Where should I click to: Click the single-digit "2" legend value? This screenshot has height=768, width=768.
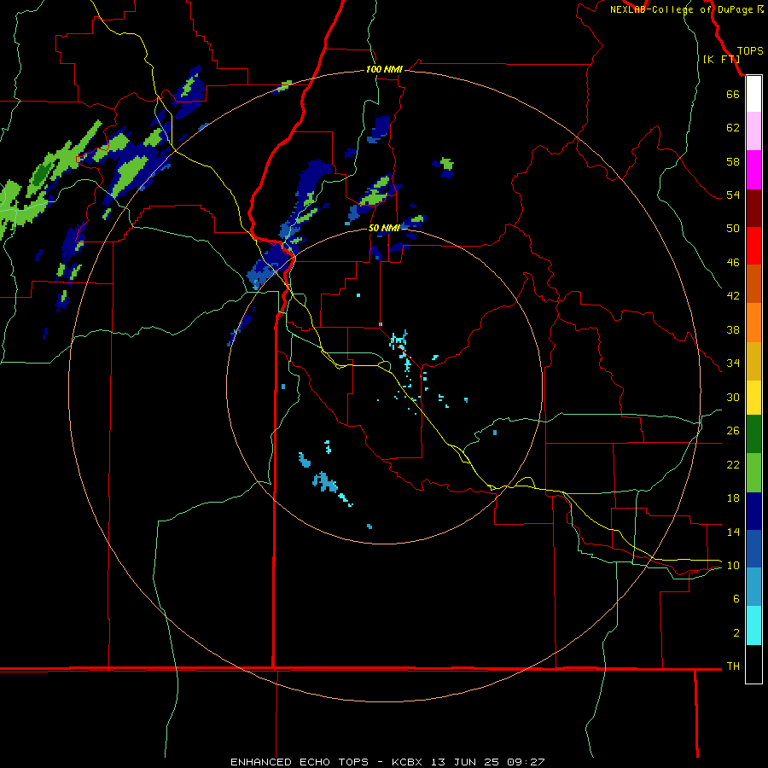click(736, 633)
